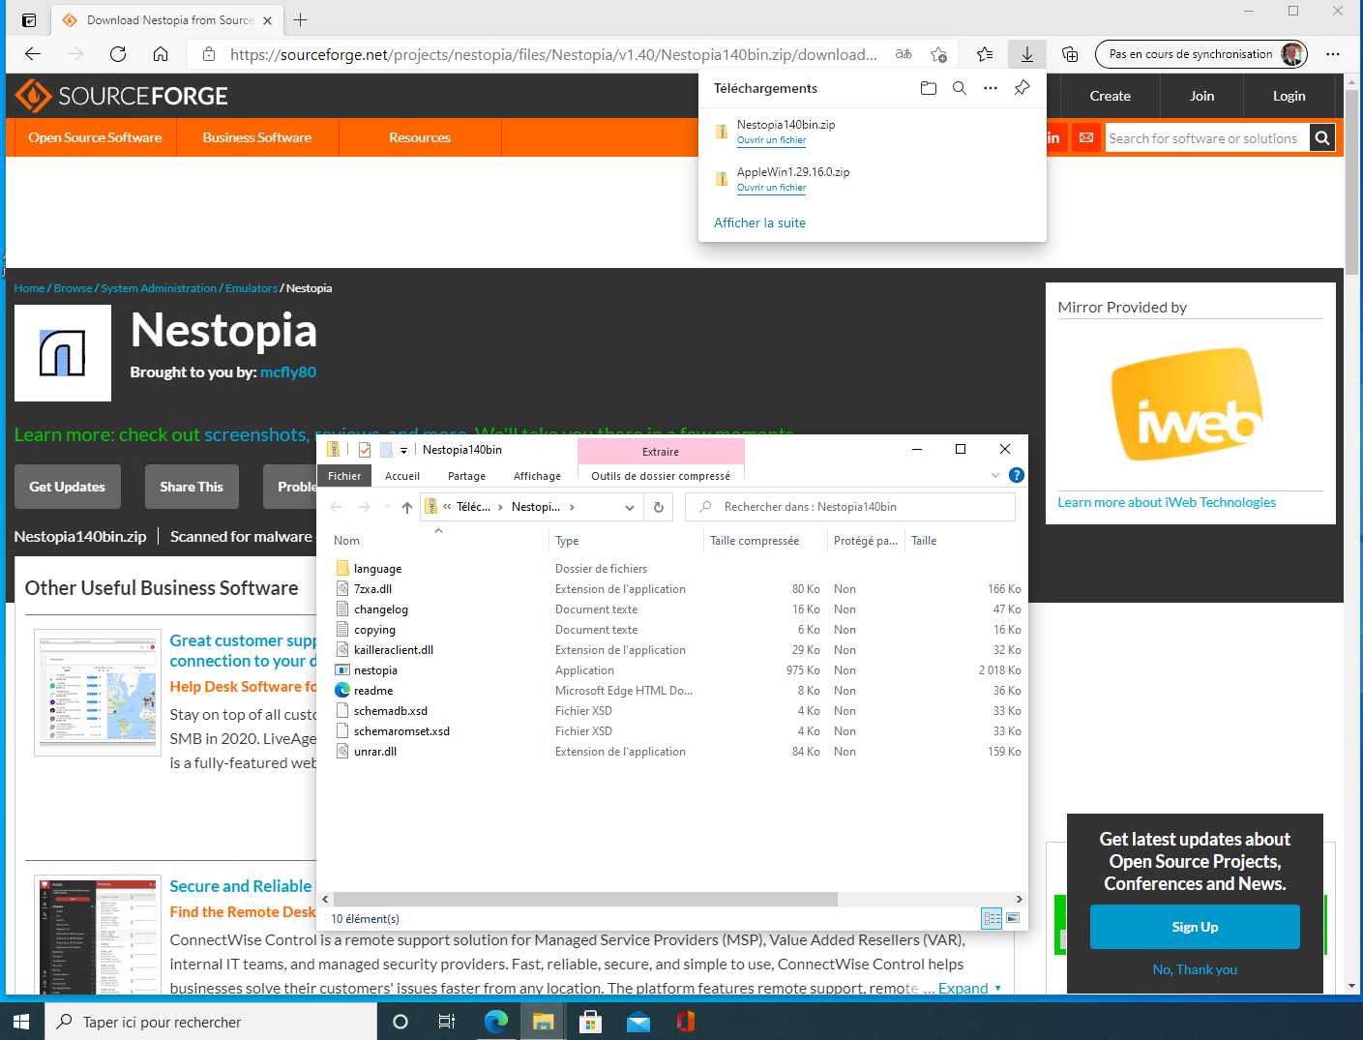Viewport: 1363px width, 1040px height.
Task: Open Office from the taskbar
Action: click(686, 1022)
